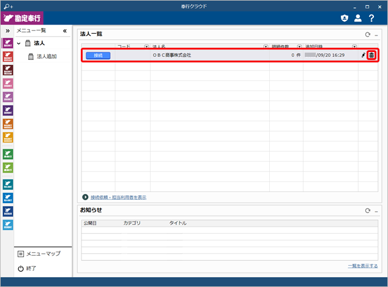This screenshot has width=388, height=287.
Task: Select the navy blue product icon
Action: click(x=8, y=211)
